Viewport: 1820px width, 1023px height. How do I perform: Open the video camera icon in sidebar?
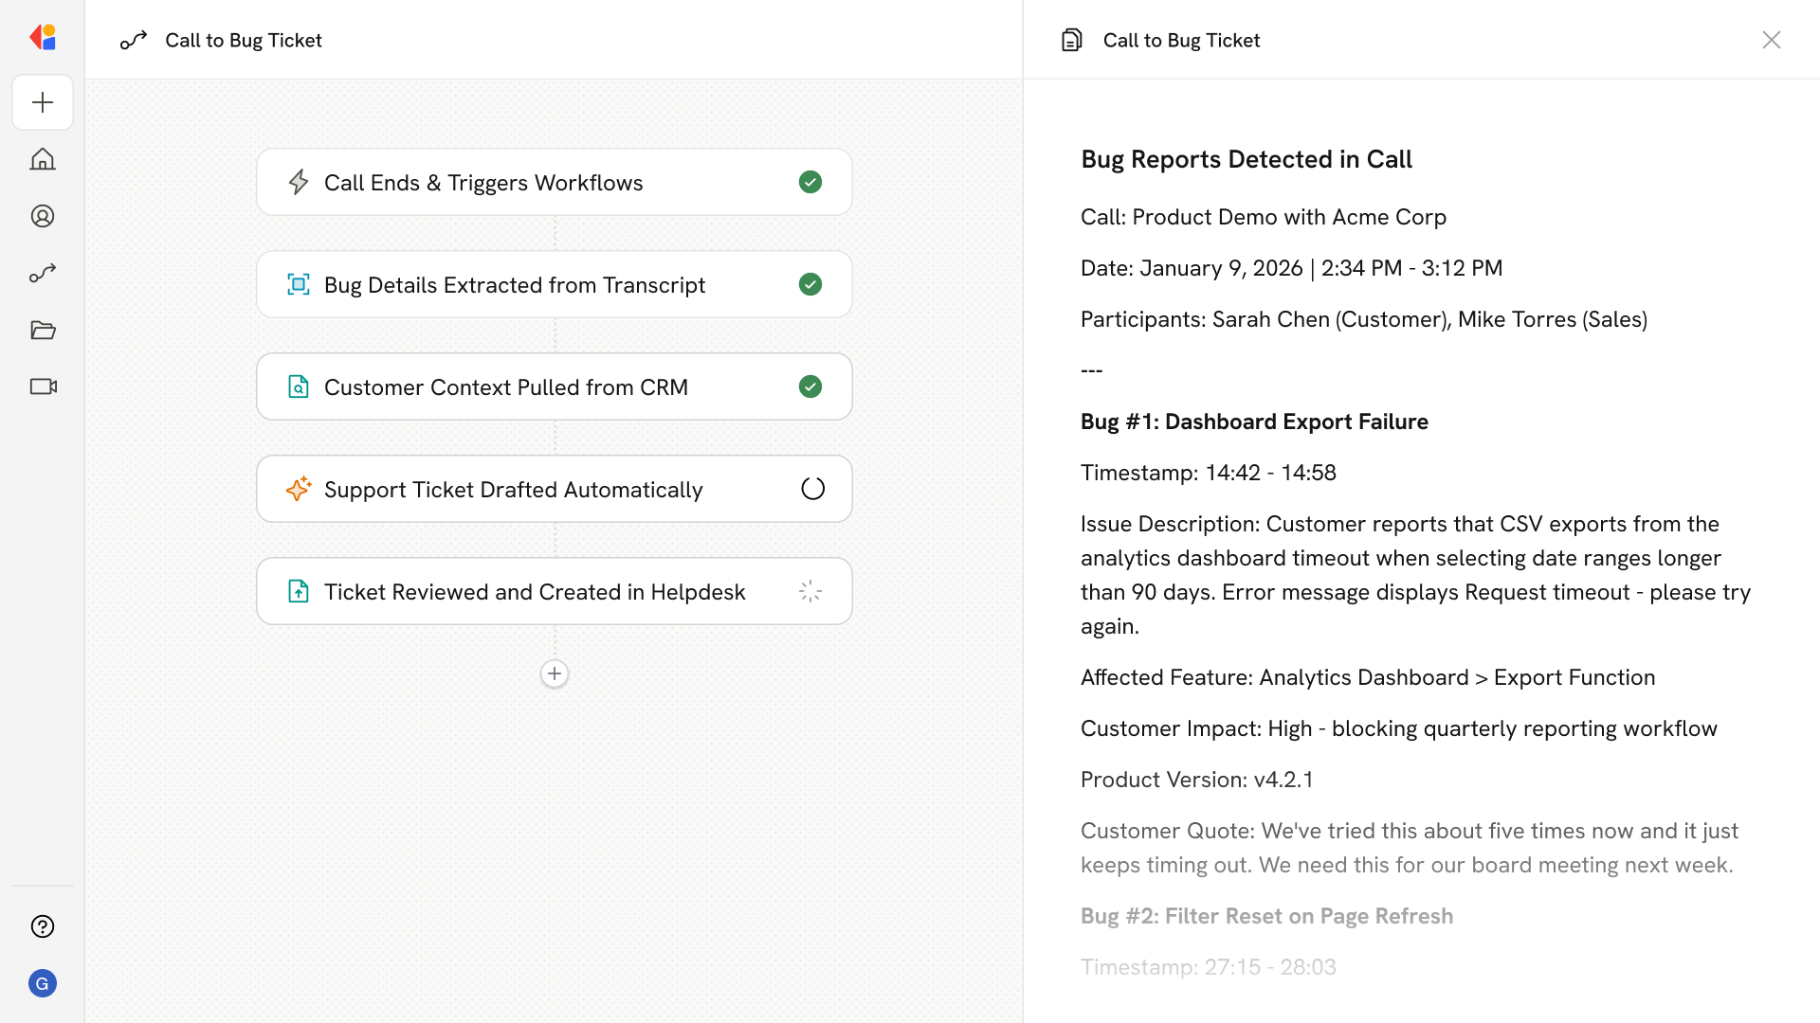43,386
